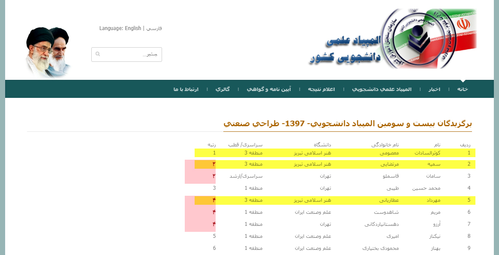Focus the جستجو search input field
This screenshot has width=499, height=255.
(126, 55)
